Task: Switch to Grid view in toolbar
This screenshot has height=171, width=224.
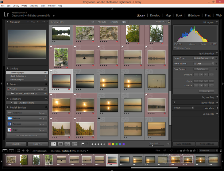Action: point(53,144)
